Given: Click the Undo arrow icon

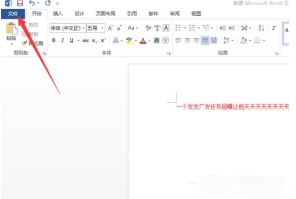Looking at the screenshot, I should coord(32,3).
